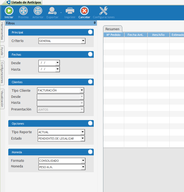This screenshot has width=184, height=192.
Task: Click the Imprimir printer icon
Action: coord(70,11)
